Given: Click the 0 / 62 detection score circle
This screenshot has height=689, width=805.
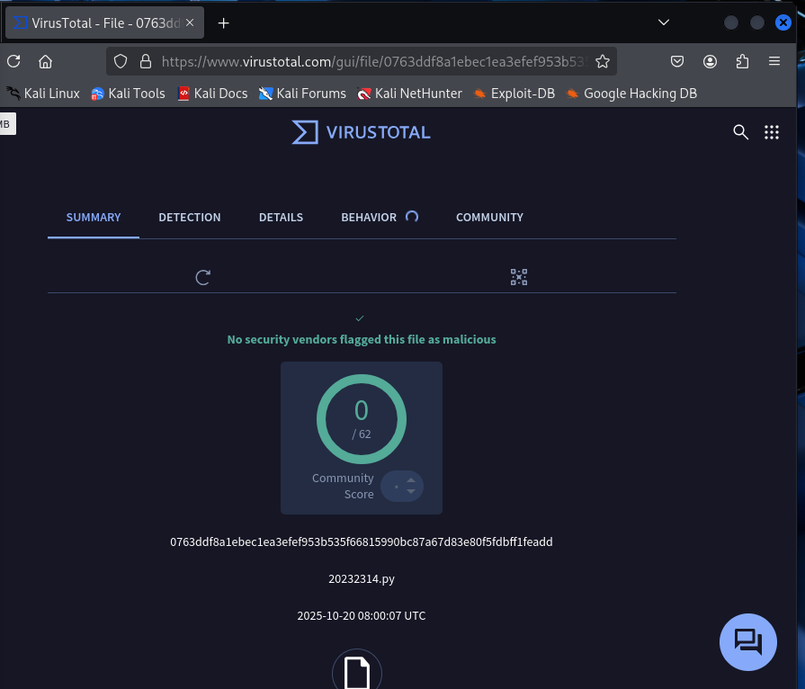Looking at the screenshot, I should (362, 419).
